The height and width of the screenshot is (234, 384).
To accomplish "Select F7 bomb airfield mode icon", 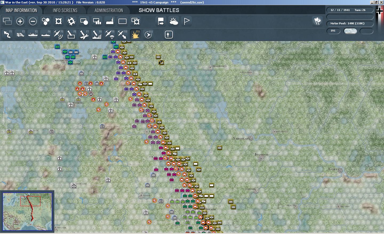I will (84, 34).
